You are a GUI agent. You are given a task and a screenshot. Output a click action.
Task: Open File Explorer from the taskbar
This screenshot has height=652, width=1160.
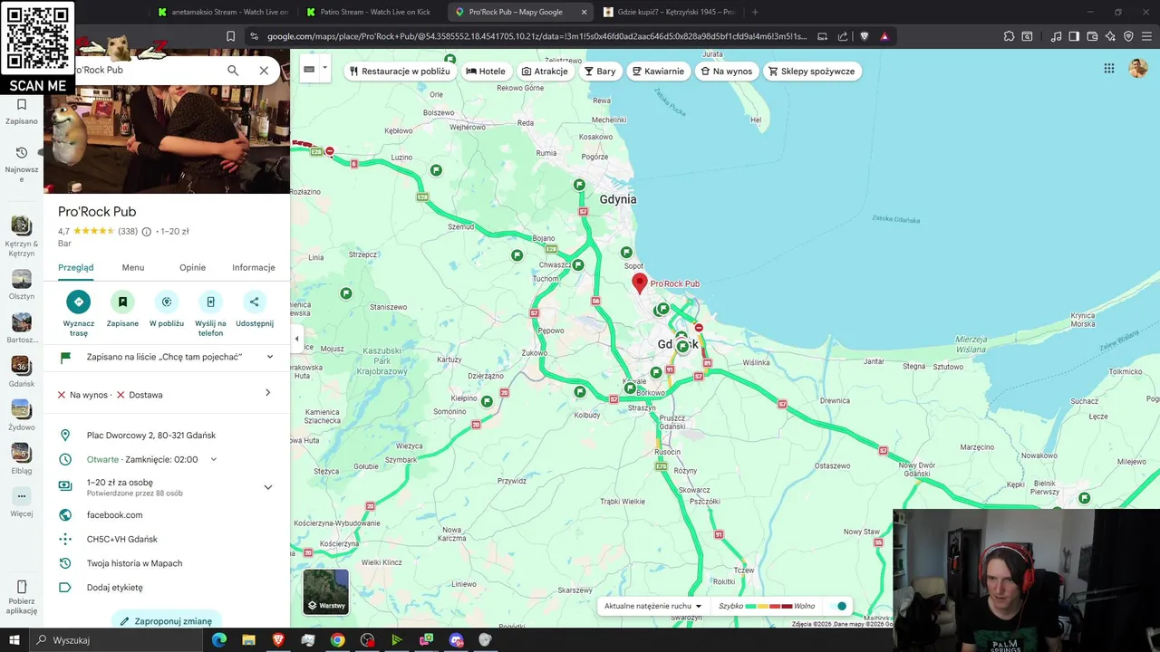pos(248,640)
